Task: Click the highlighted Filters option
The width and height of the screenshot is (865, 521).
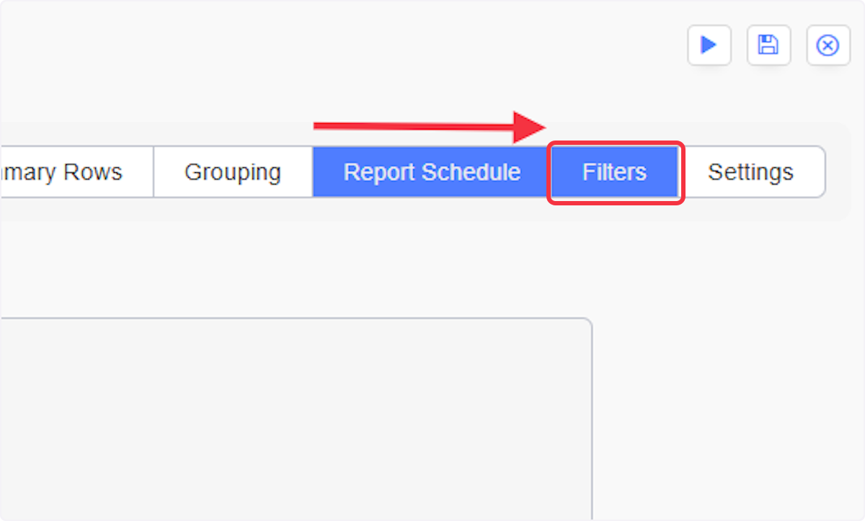Action: pyautogui.click(x=615, y=172)
